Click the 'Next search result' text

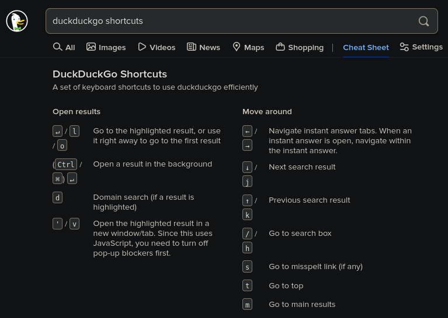point(302,167)
